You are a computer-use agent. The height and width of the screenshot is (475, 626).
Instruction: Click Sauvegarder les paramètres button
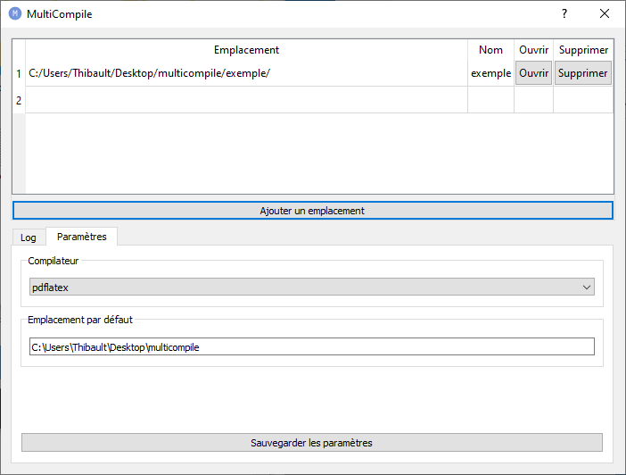tap(312, 443)
